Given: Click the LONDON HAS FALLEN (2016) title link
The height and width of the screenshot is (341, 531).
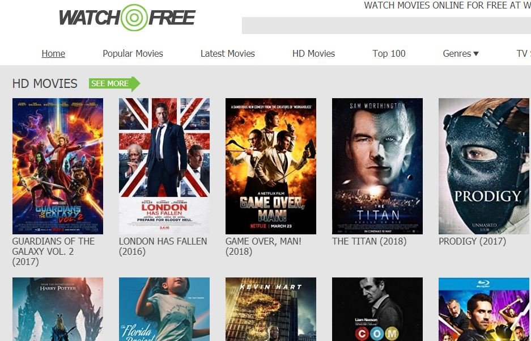Looking at the screenshot, I should pyautogui.click(x=163, y=246).
